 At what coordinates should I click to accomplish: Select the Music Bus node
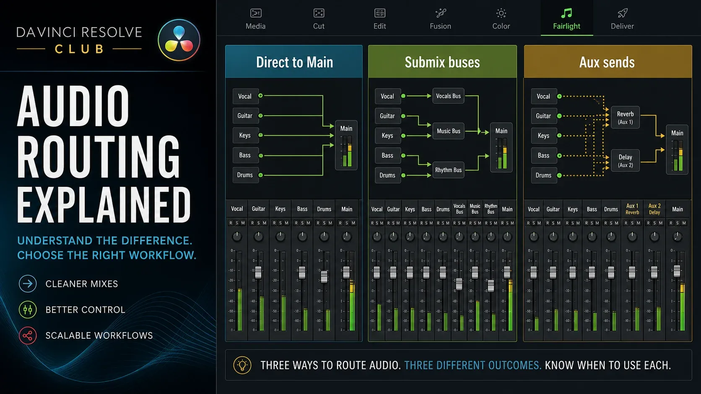click(x=448, y=131)
